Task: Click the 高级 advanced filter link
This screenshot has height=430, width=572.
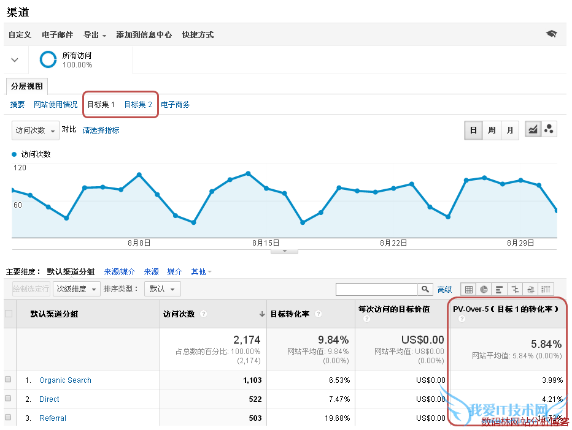Action: click(x=445, y=289)
